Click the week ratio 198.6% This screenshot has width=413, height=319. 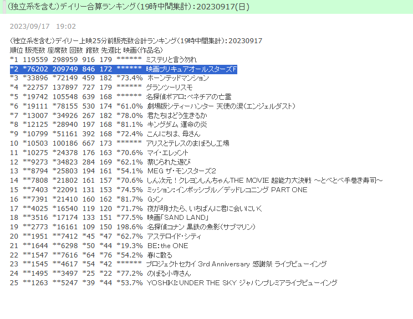point(130,227)
